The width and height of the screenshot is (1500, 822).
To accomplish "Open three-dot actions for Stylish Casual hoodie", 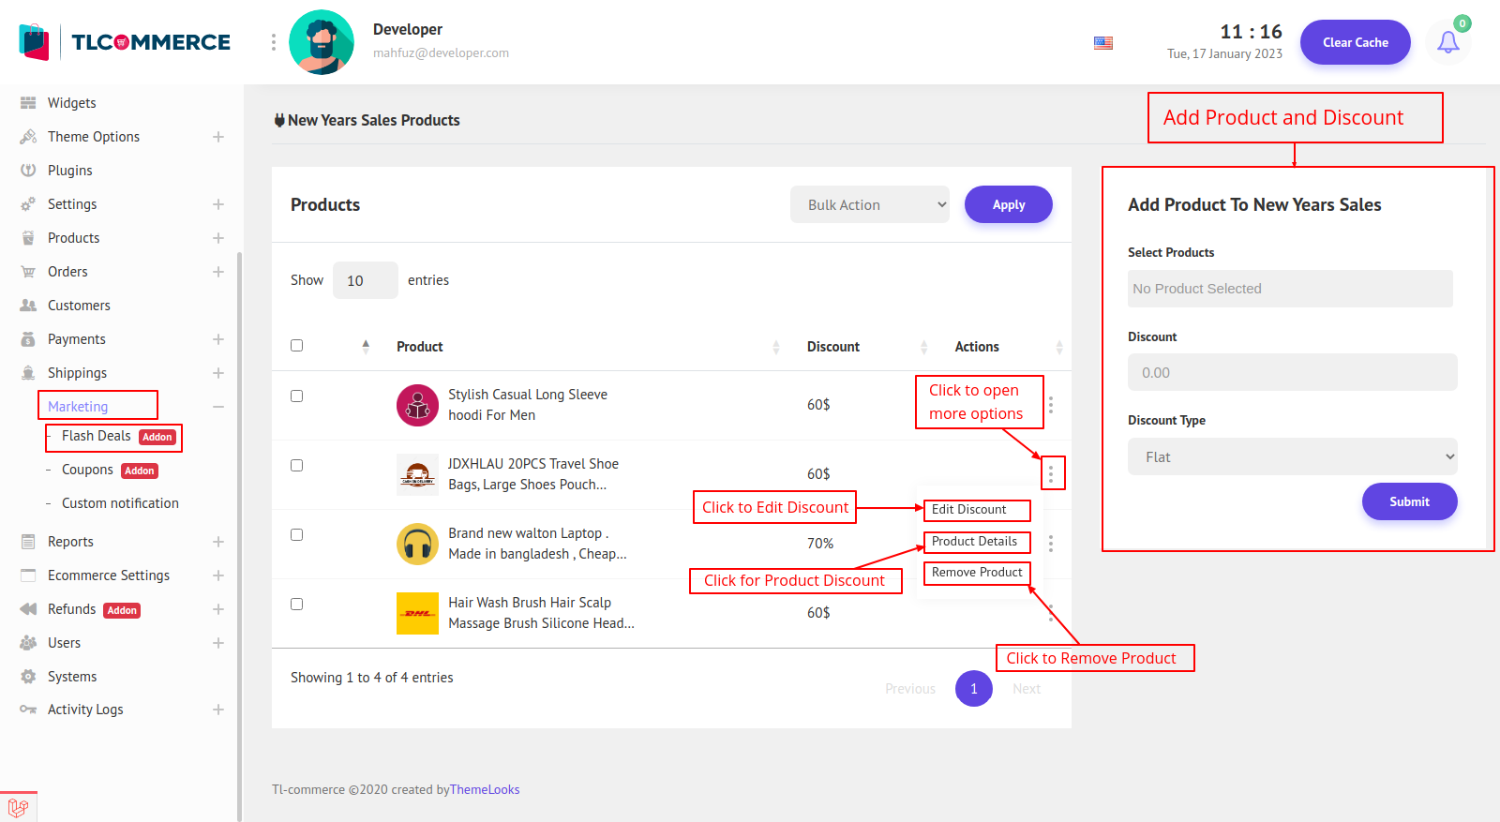I will point(1051,405).
